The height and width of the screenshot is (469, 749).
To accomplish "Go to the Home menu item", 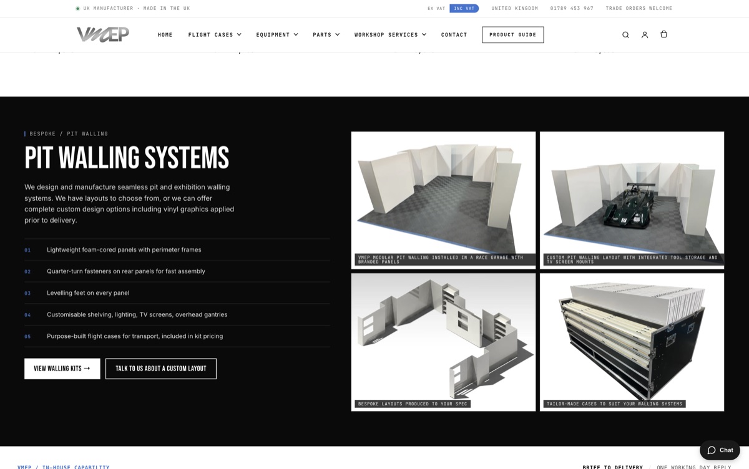I will coord(165,35).
